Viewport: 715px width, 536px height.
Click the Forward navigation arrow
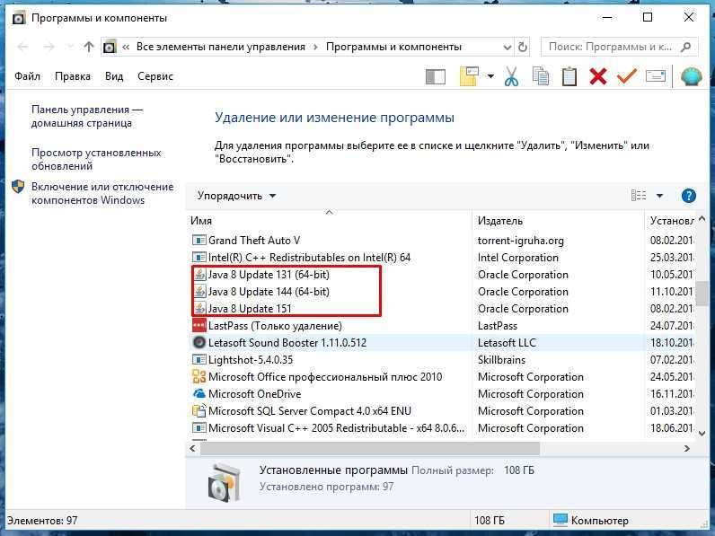click(x=49, y=47)
